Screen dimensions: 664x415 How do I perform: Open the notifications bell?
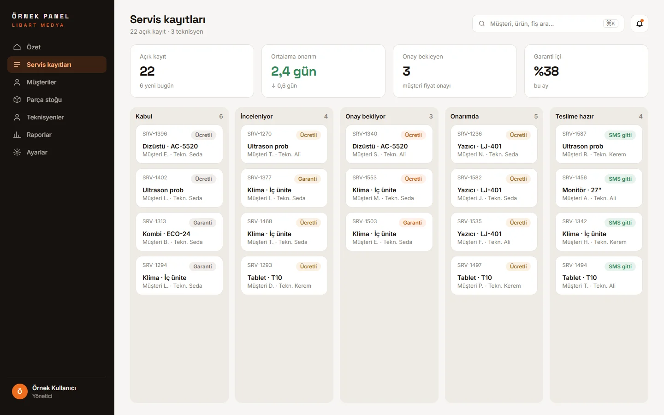pos(640,24)
